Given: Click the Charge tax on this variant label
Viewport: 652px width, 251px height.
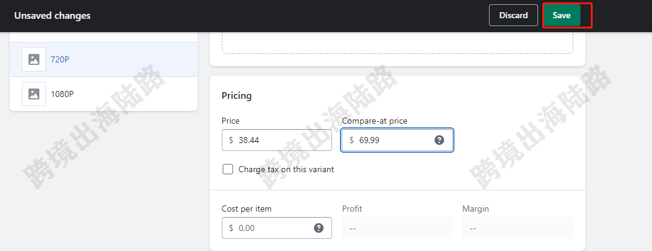Looking at the screenshot, I should pyautogui.click(x=286, y=169).
